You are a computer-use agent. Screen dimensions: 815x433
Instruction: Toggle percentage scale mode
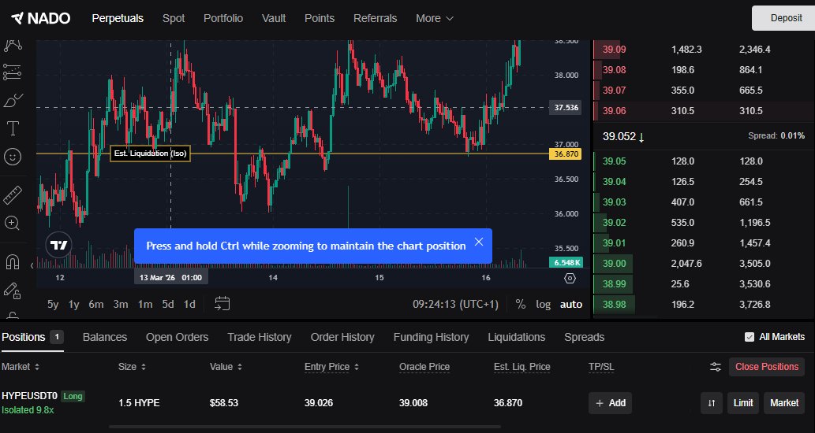click(x=520, y=305)
